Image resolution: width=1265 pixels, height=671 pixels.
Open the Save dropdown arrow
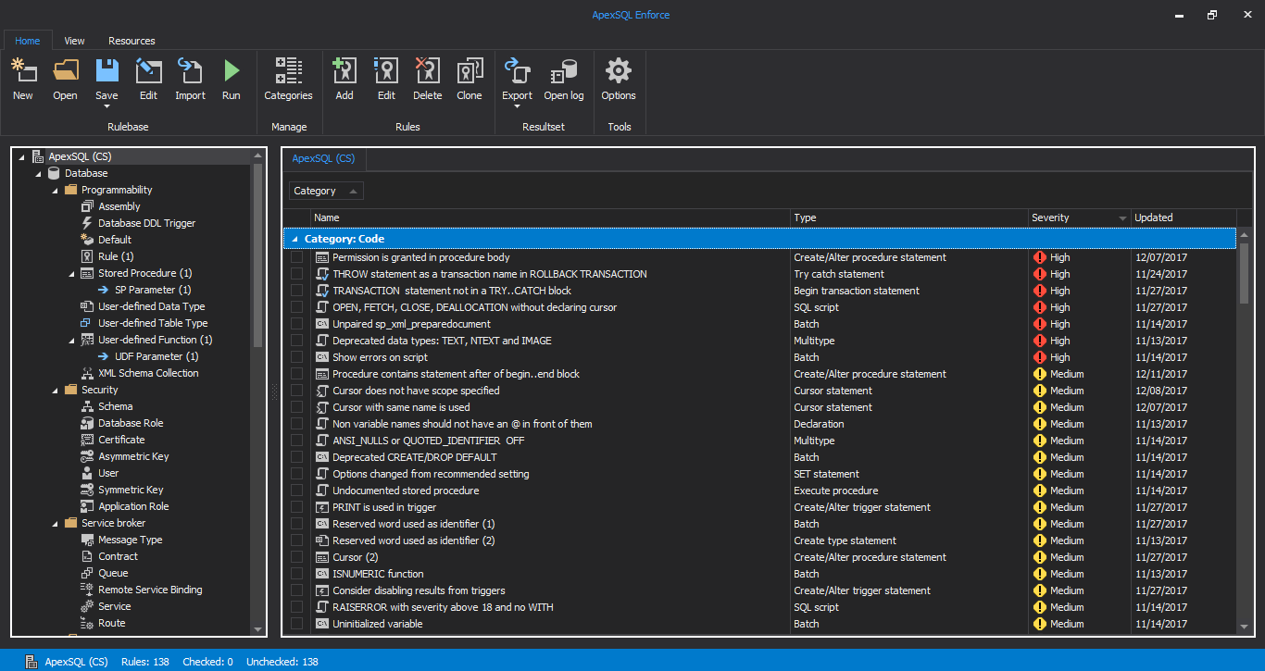(x=106, y=106)
